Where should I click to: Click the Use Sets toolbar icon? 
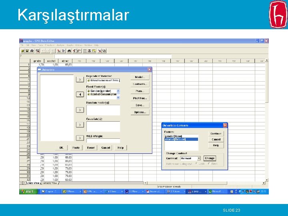click(104, 51)
